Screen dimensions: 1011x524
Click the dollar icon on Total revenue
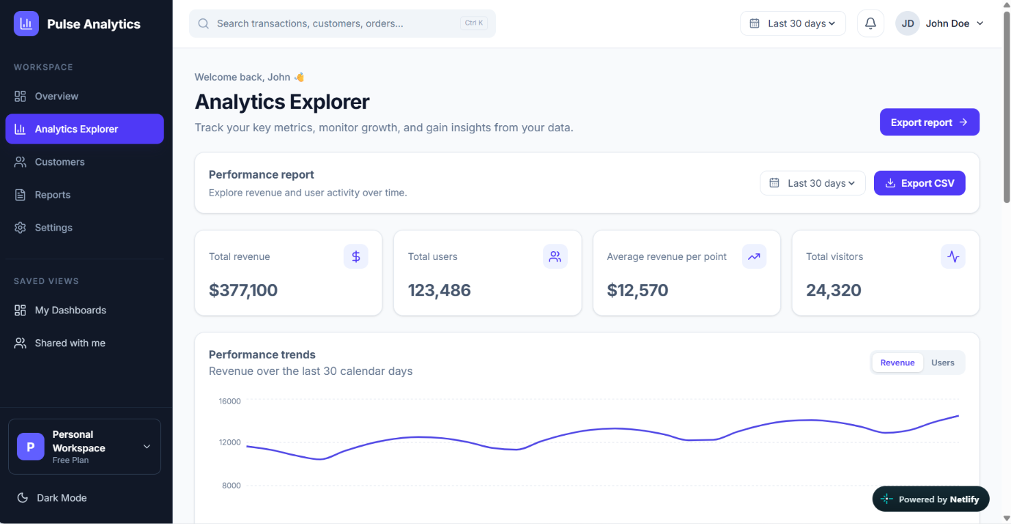[356, 257]
